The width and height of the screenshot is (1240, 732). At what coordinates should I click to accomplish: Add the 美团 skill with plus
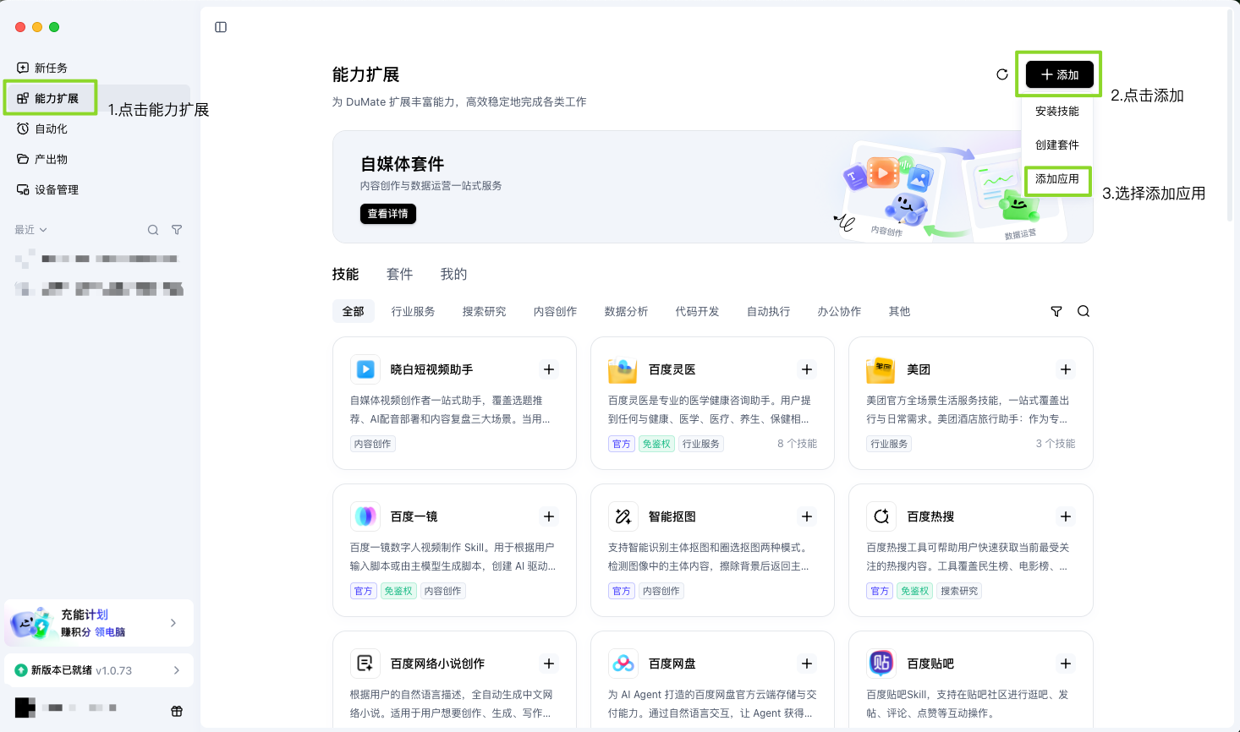point(1066,369)
